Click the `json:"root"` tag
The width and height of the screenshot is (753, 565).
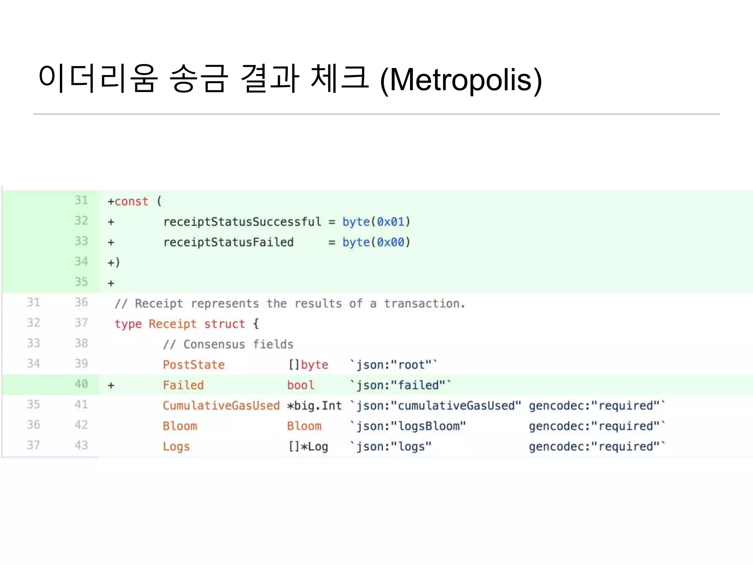click(394, 365)
